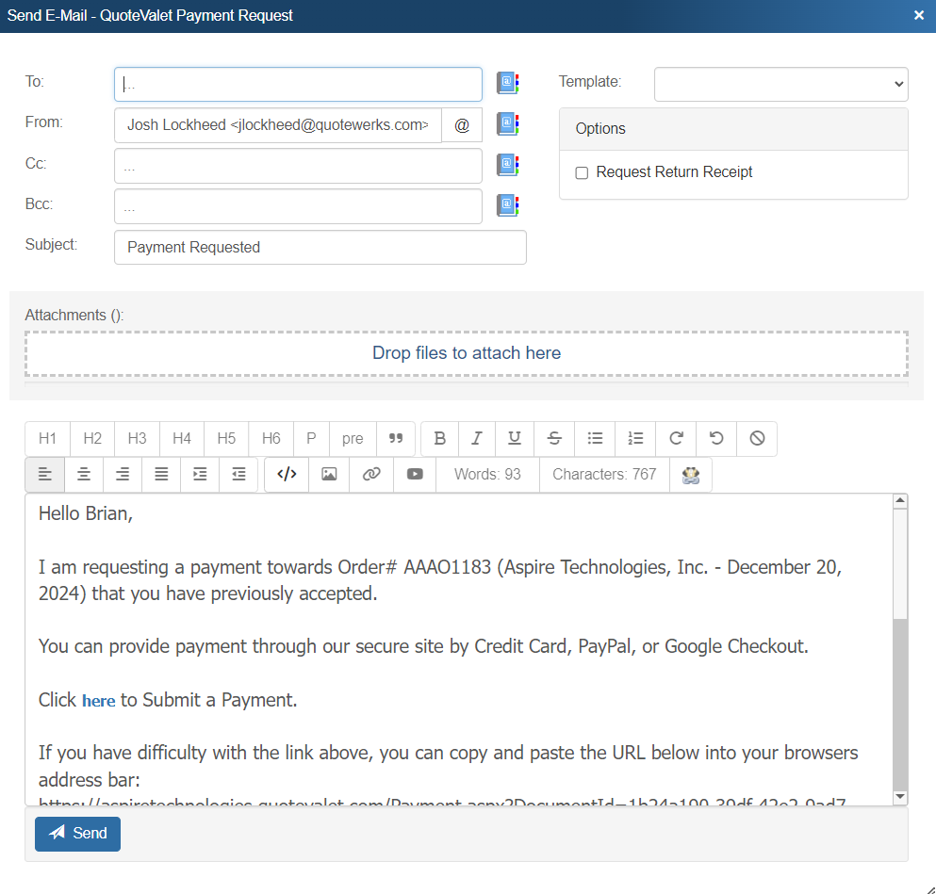
Task: Click the insert image icon
Action: (x=329, y=475)
